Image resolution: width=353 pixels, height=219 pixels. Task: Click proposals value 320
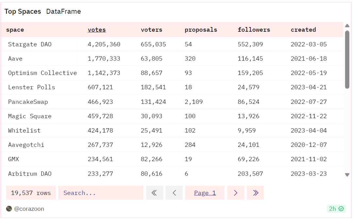[x=190, y=59]
